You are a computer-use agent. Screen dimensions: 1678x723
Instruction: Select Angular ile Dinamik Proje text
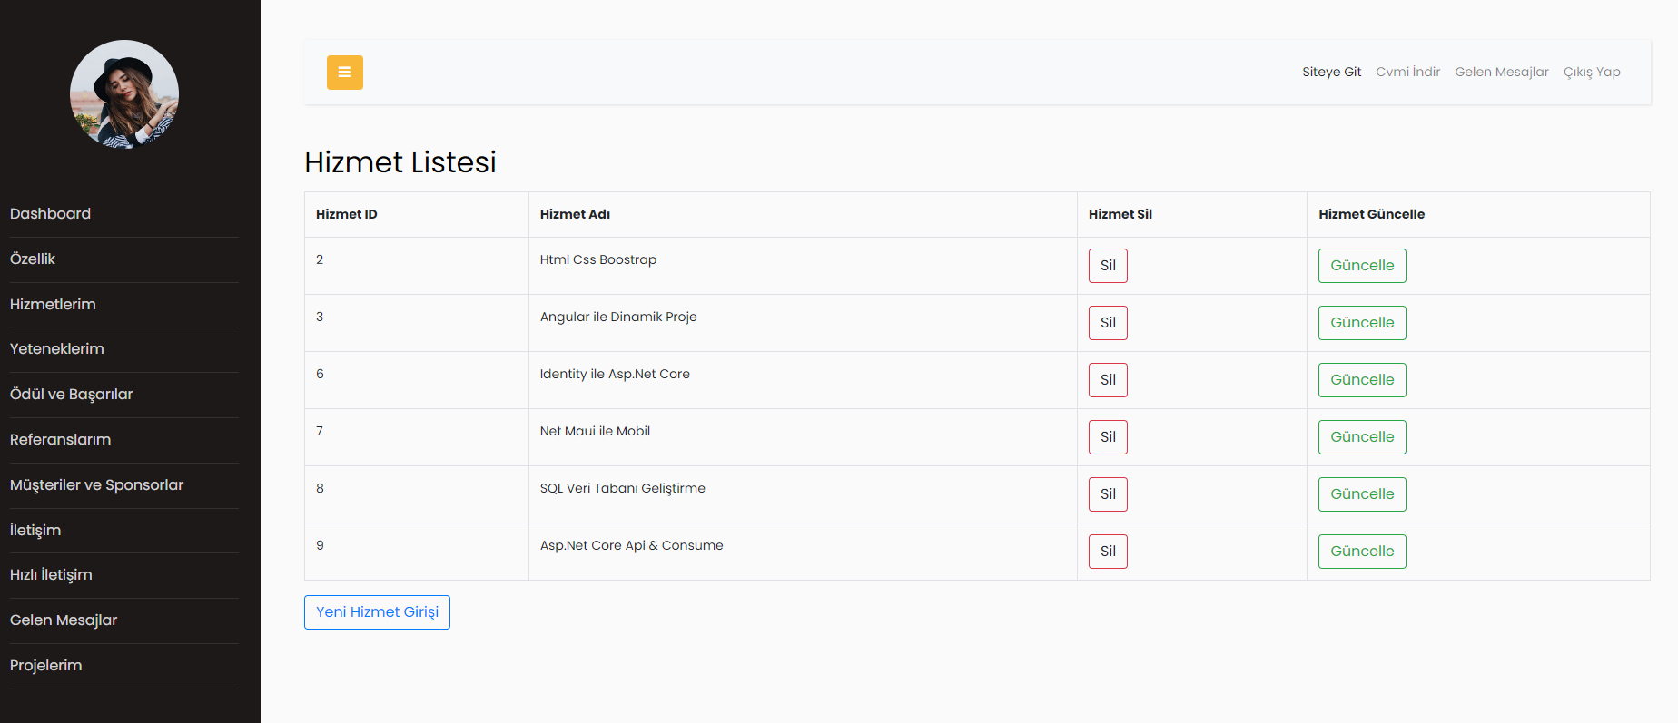(618, 317)
